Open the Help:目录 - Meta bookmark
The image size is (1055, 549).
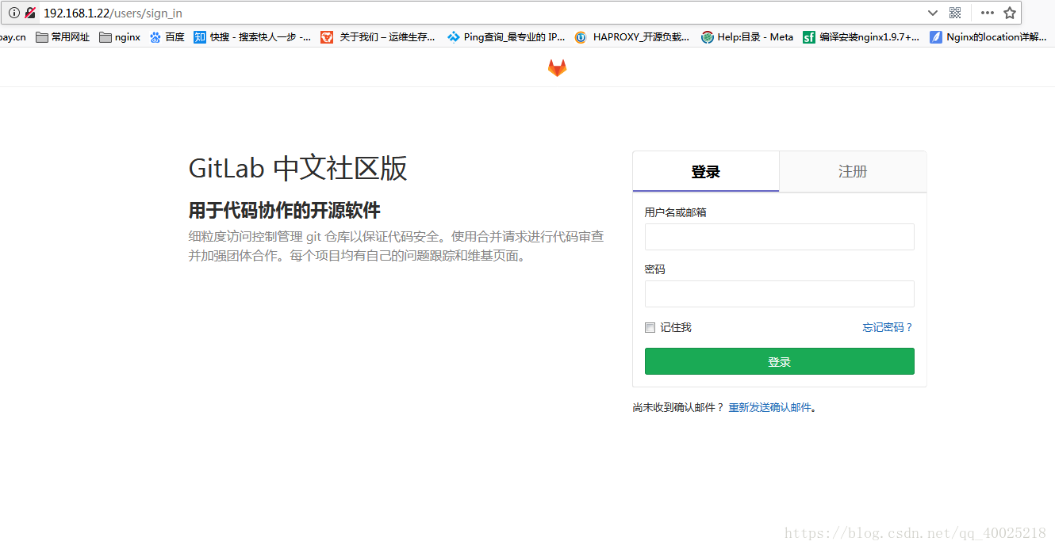point(747,37)
